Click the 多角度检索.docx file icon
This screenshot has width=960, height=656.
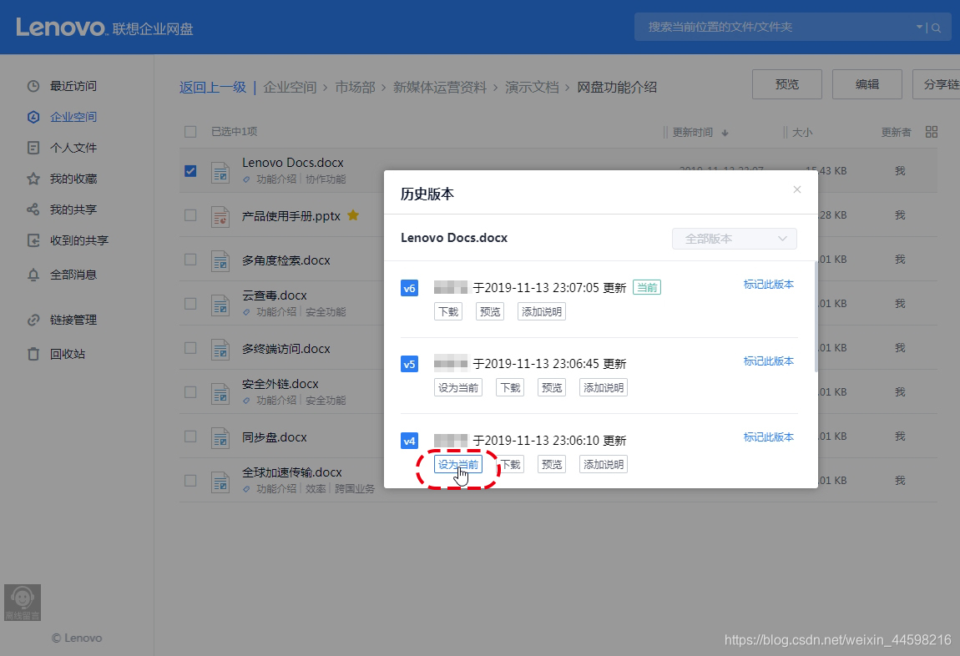click(220, 260)
